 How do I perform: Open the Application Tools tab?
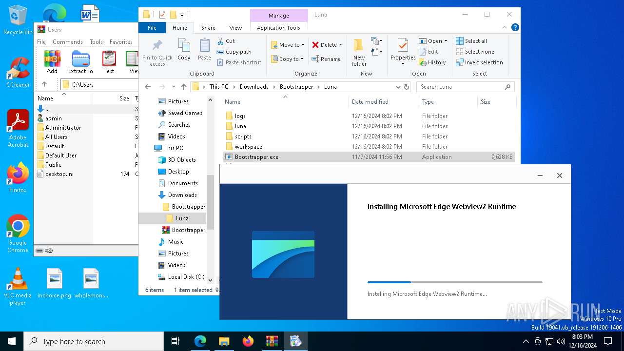(278, 28)
